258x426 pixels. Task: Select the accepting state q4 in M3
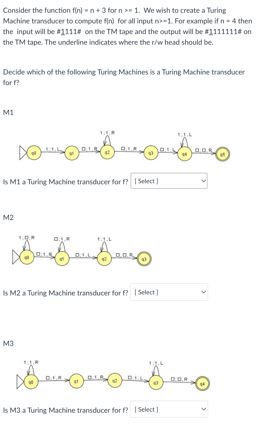pyautogui.click(x=202, y=383)
